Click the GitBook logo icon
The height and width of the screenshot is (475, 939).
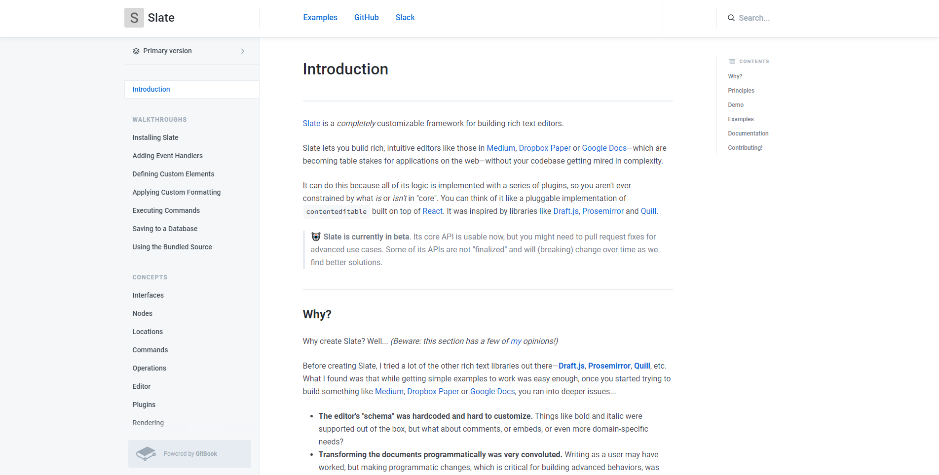coord(146,454)
